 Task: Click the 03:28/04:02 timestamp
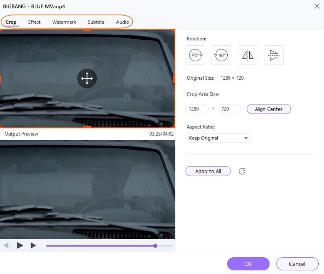161,134
